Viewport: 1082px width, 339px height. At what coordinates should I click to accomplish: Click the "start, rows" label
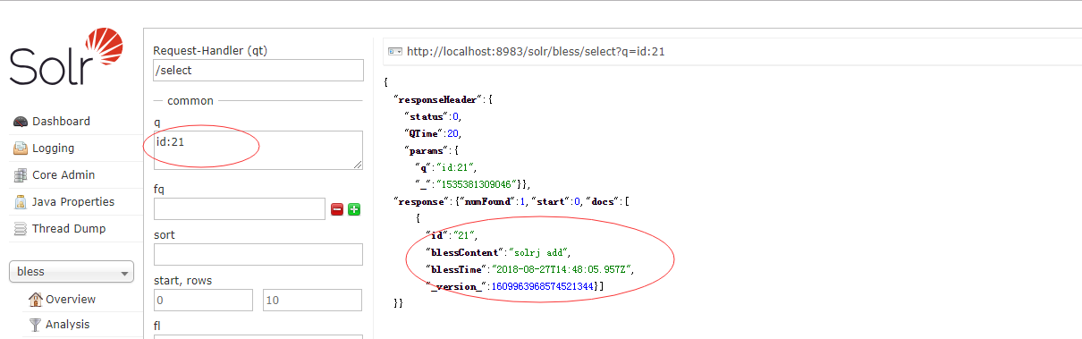(182, 280)
